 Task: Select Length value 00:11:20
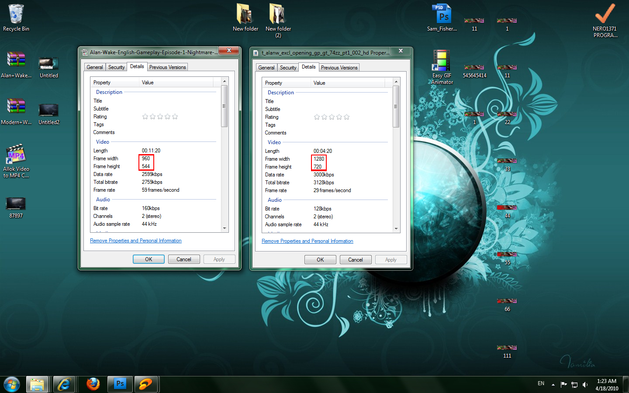coord(151,151)
